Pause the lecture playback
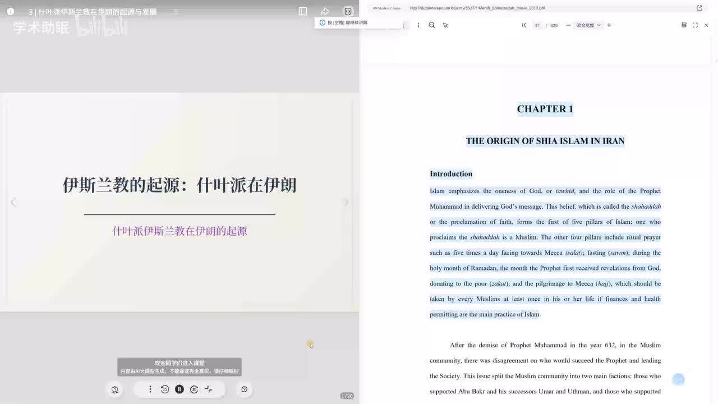 [x=179, y=389]
